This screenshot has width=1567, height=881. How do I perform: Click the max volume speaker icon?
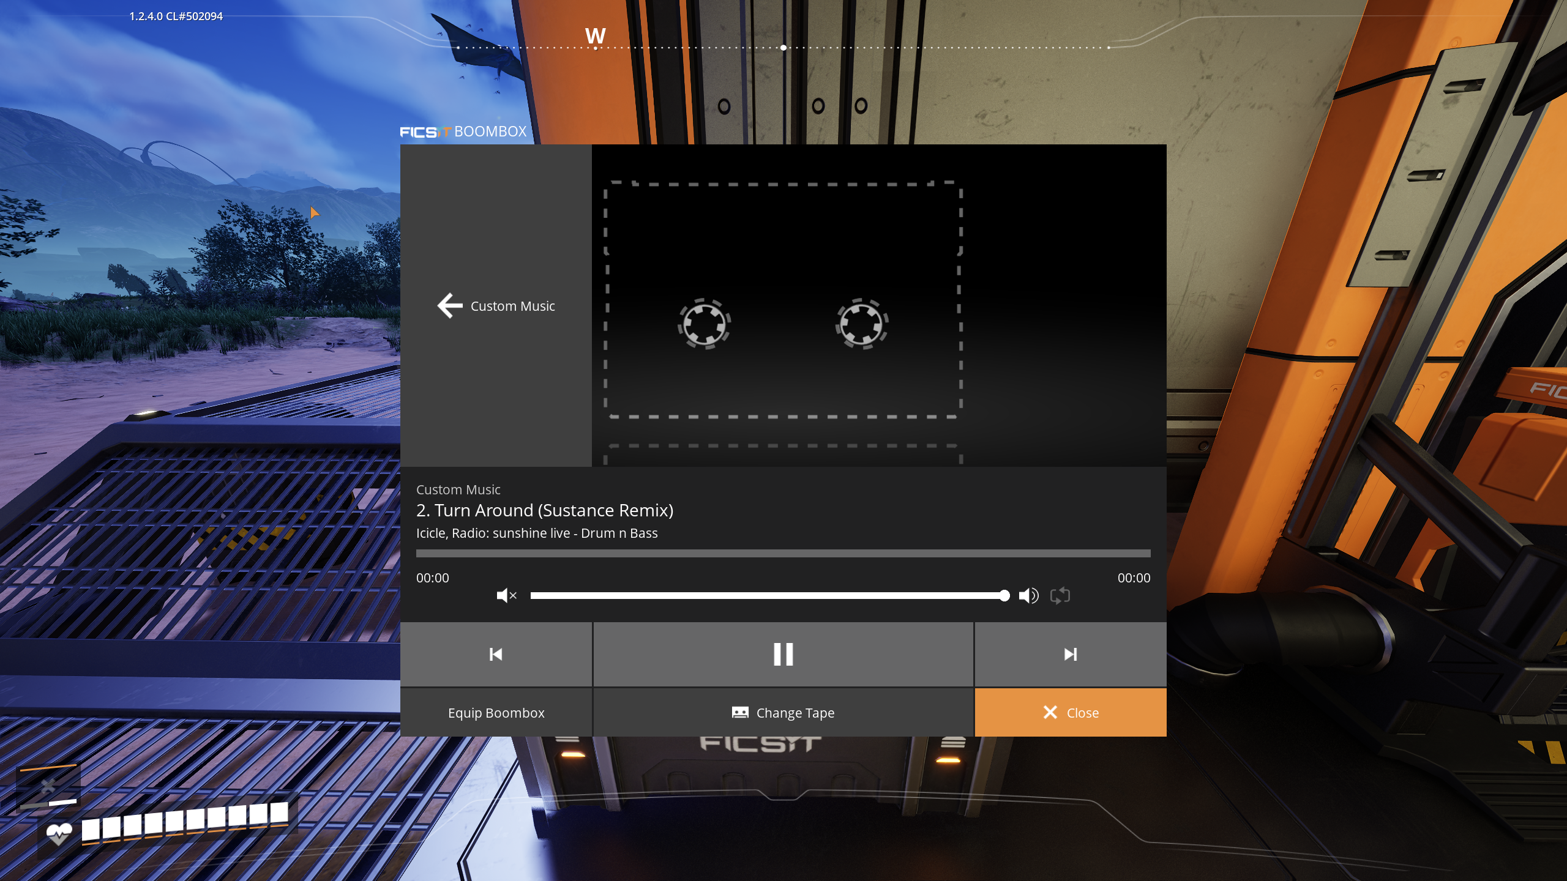(1028, 595)
